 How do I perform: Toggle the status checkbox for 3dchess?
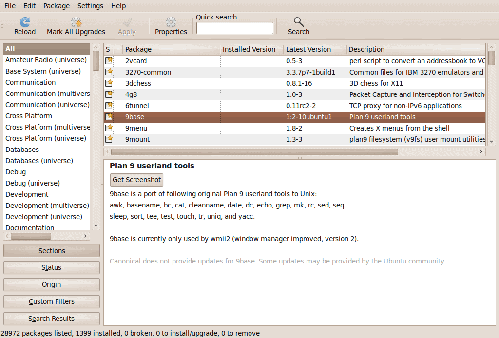coord(109,83)
